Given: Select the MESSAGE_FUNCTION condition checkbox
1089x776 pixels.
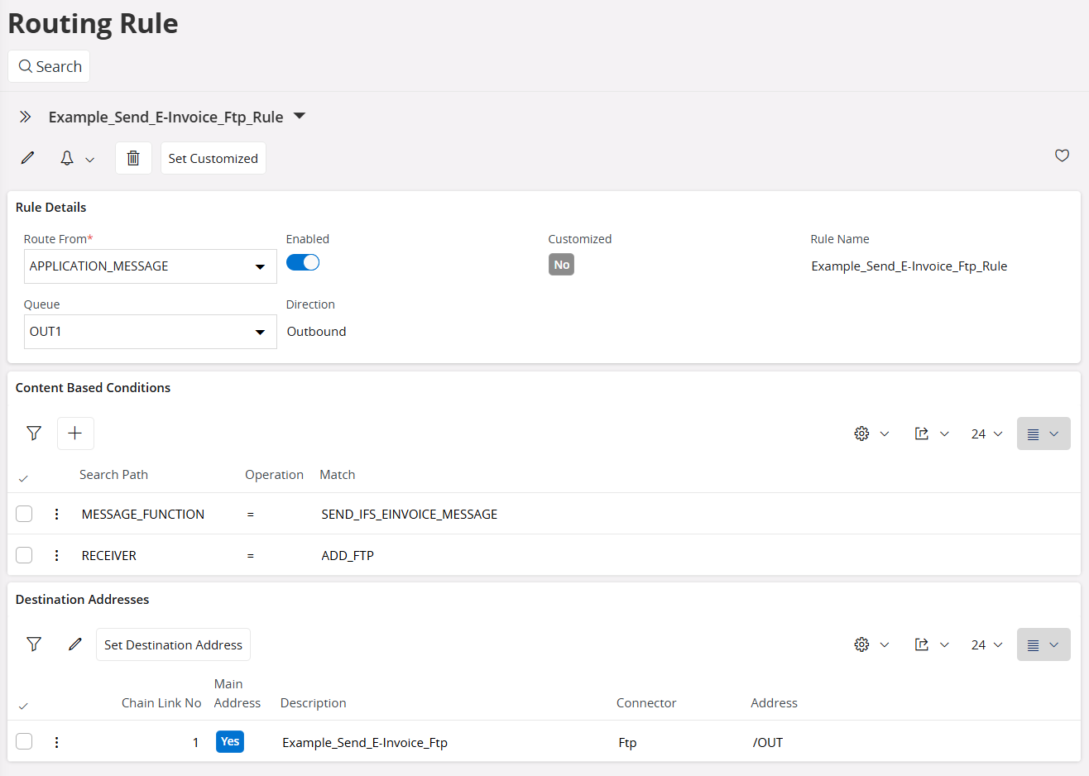Looking at the screenshot, I should [x=24, y=514].
